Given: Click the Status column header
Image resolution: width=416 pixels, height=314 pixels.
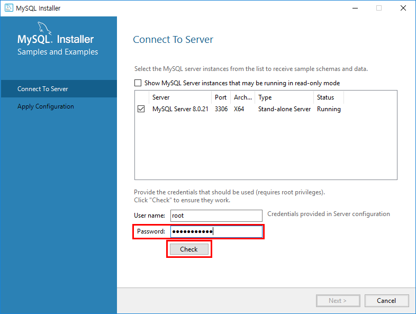Looking at the screenshot, I should coord(329,97).
